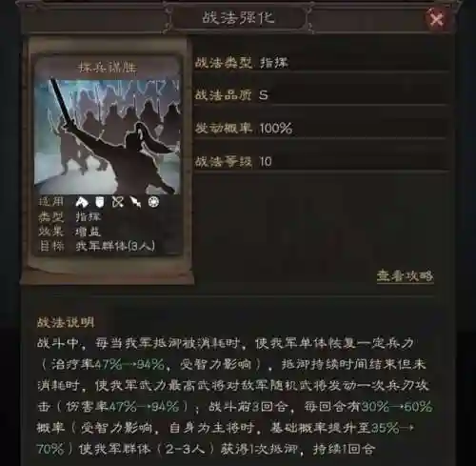This screenshot has height=466, width=476.
Task: Open the 查看攻略 strategy guide link
Action: point(405,276)
